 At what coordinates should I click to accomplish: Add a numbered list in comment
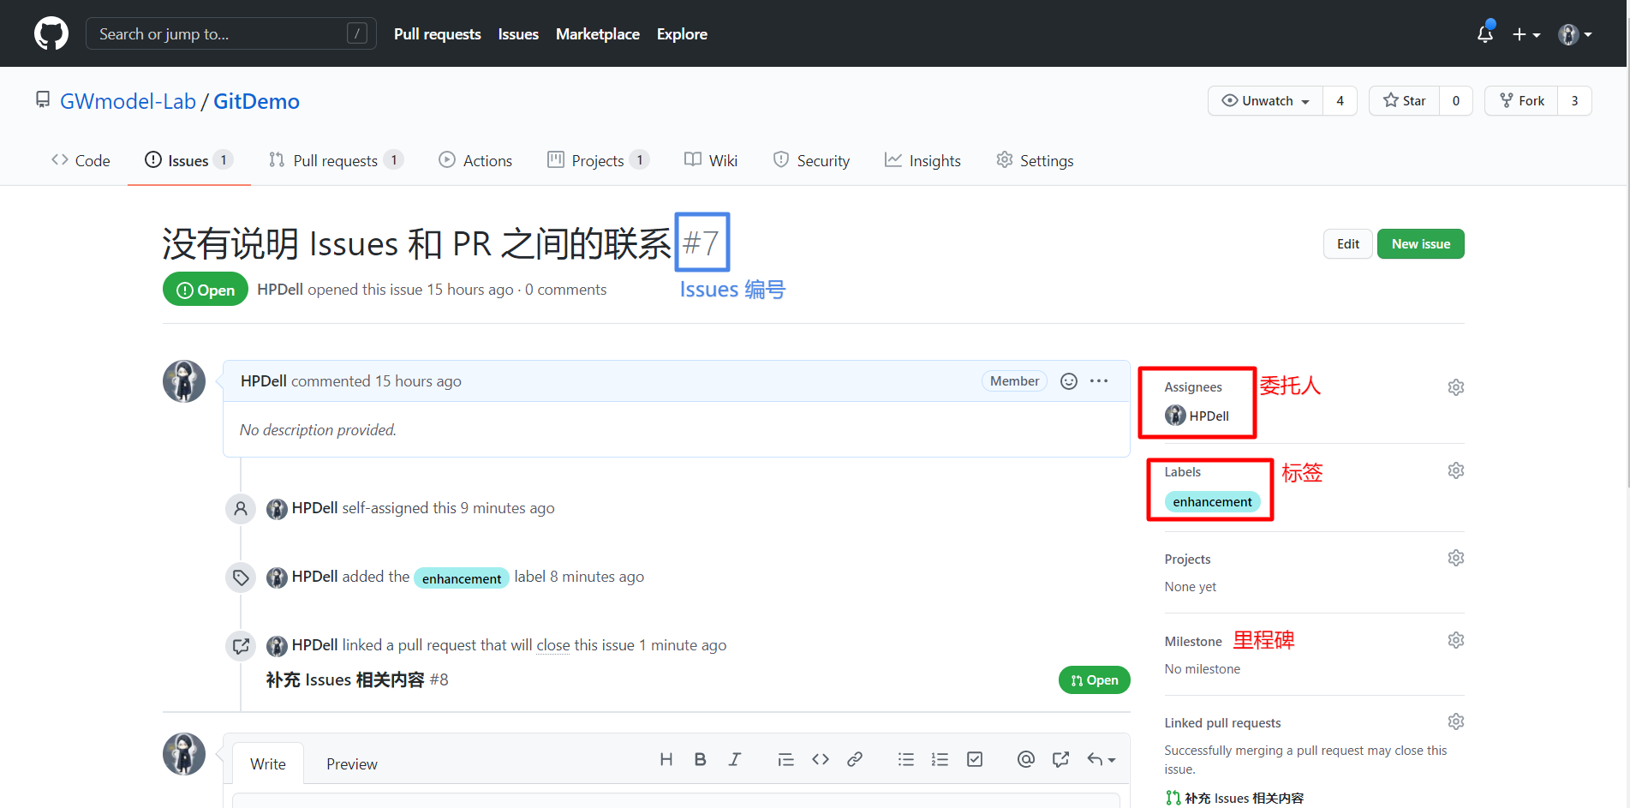[940, 759]
